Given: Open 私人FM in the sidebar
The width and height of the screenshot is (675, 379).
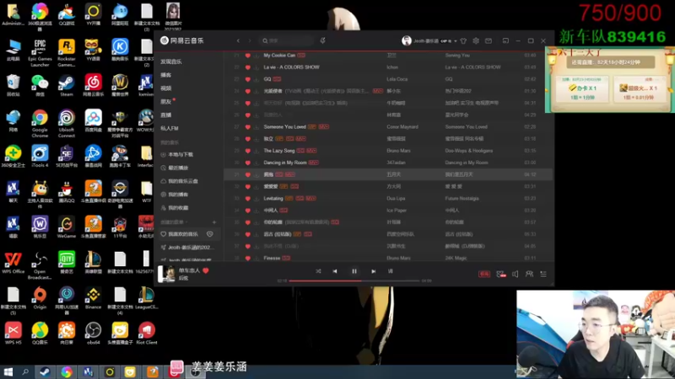Looking at the screenshot, I should [x=170, y=129].
